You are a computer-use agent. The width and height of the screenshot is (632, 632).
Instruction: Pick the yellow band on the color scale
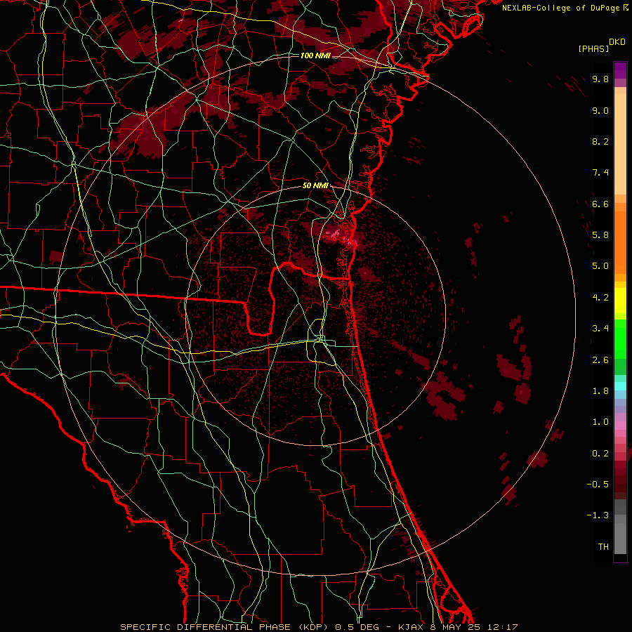(x=620, y=301)
